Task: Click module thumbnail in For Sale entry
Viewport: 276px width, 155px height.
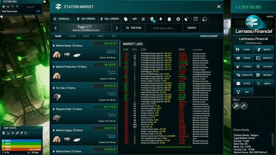Action: click(x=57, y=97)
